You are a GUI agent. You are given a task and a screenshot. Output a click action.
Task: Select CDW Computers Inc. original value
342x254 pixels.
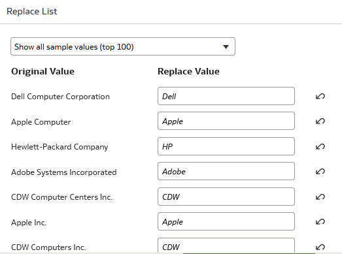tap(48, 247)
